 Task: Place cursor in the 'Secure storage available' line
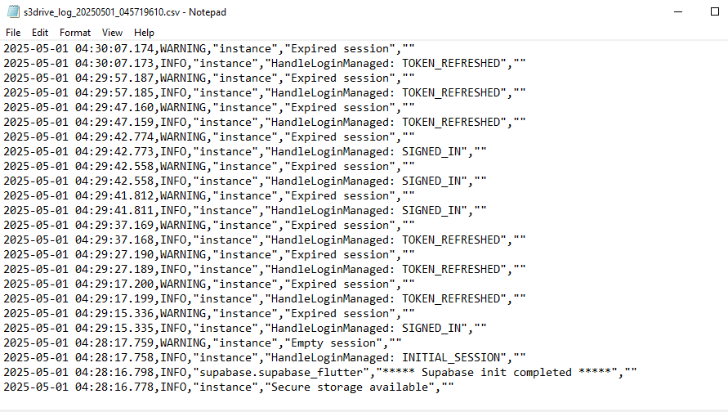(x=229, y=387)
